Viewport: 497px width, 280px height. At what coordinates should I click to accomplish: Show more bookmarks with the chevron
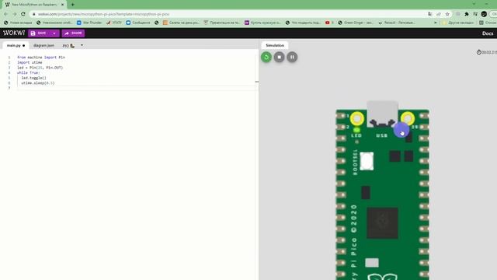pyautogui.click(x=435, y=23)
